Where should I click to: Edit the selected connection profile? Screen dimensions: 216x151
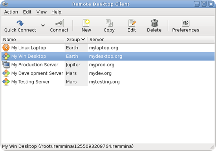click(x=132, y=26)
